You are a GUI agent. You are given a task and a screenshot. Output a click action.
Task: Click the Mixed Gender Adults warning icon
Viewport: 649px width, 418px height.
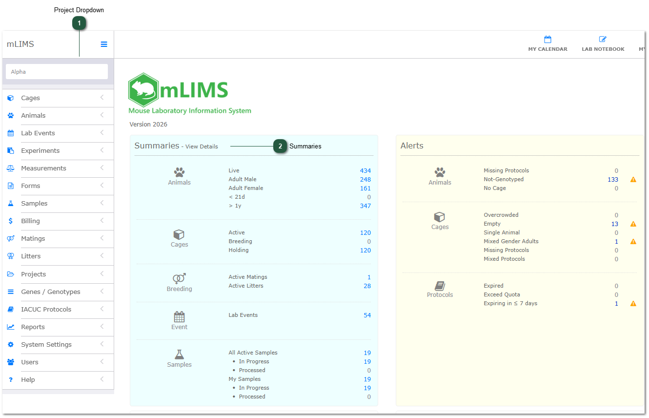(x=633, y=242)
